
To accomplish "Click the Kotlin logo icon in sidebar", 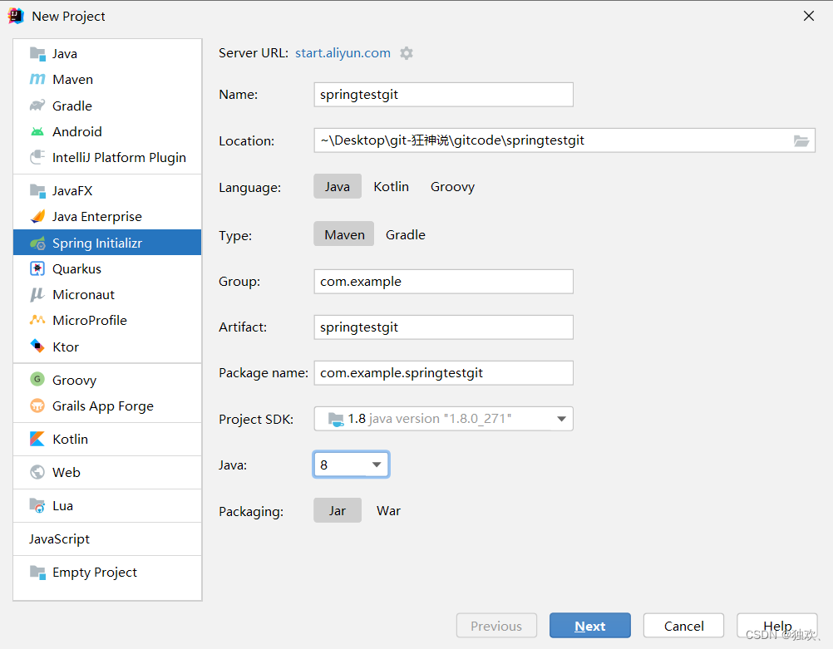I will click(37, 439).
